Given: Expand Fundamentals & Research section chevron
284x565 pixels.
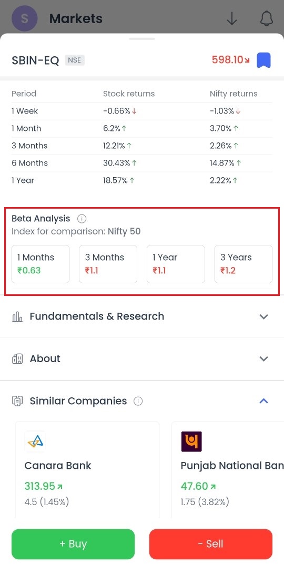Looking at the screenshot, I should 264,317.
